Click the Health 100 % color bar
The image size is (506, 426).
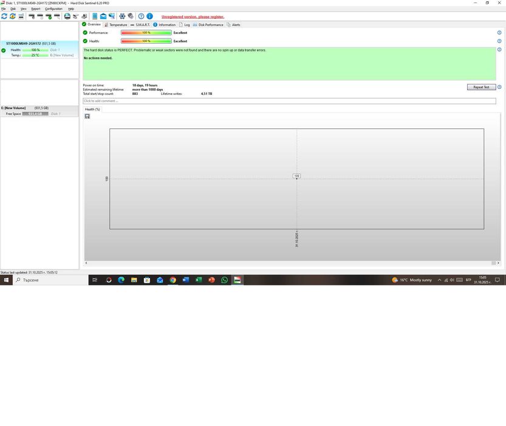point(146,41)
